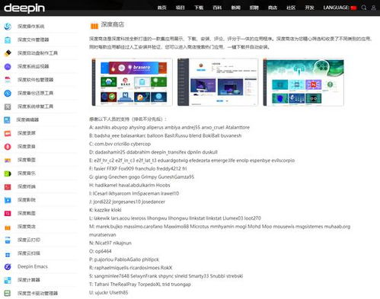Open the 深度文件管理器 file manager icon
The width and height of the screenshot is (380, 299).
pos(8,40)
